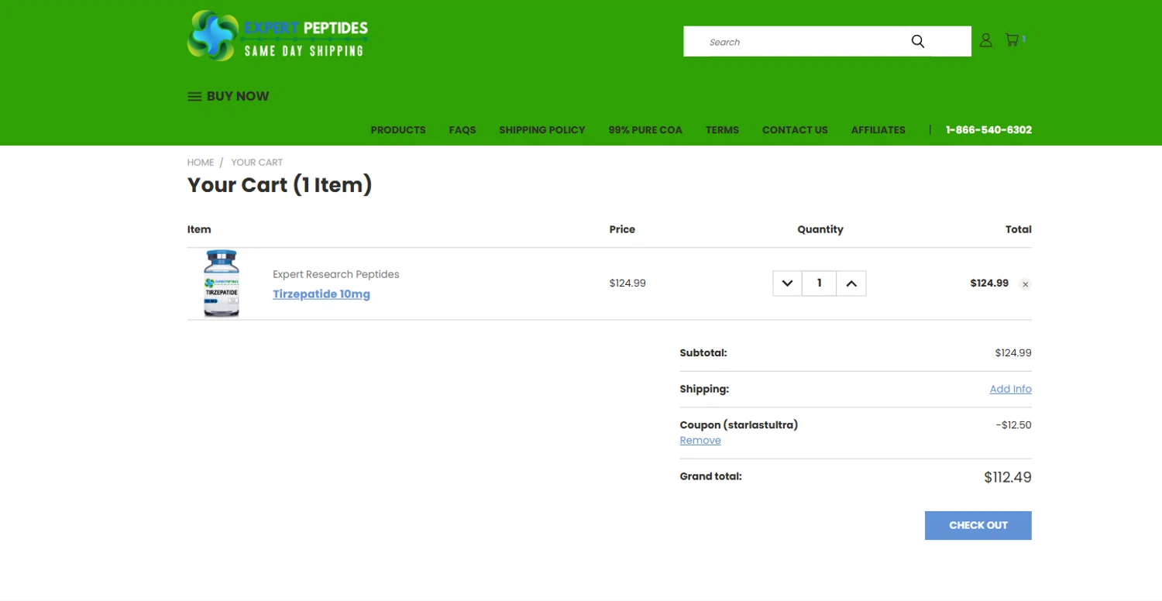The image size is (1162, 601).
Task: Open the TERMS page
Action: [x=722, y=130]
